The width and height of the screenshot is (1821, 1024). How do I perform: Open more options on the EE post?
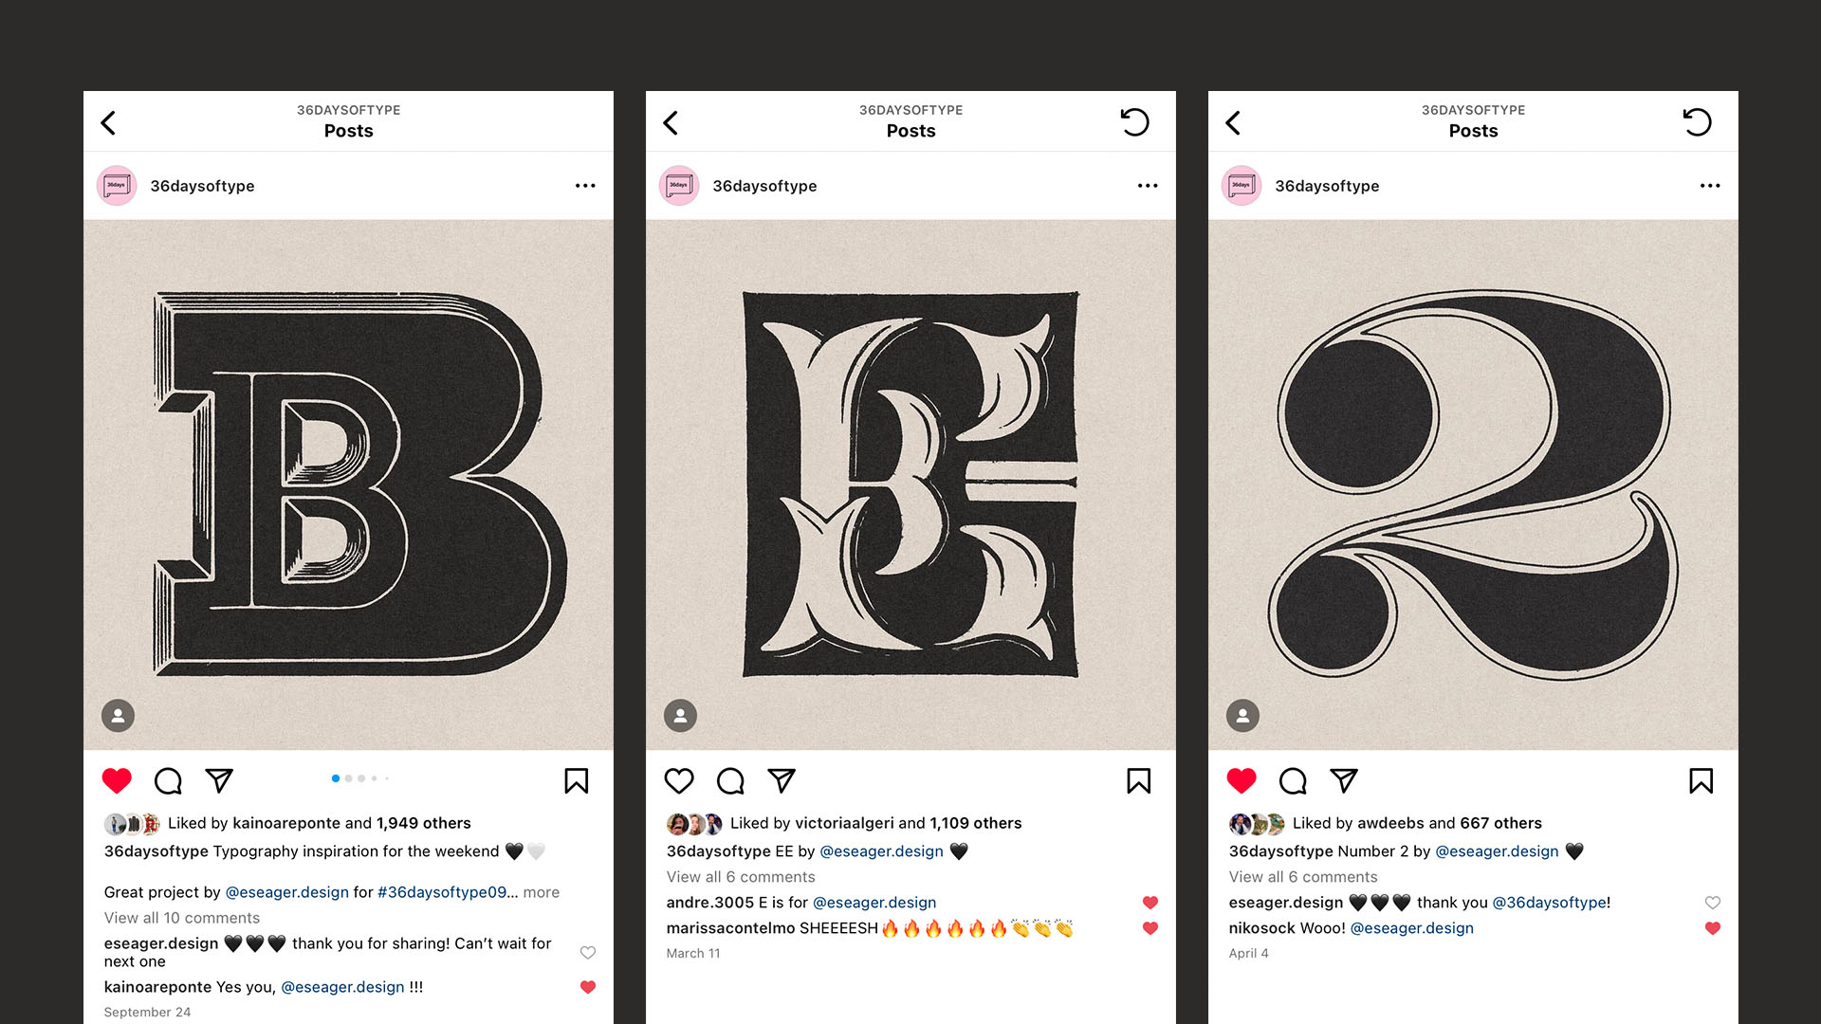tap(1148, 186)
